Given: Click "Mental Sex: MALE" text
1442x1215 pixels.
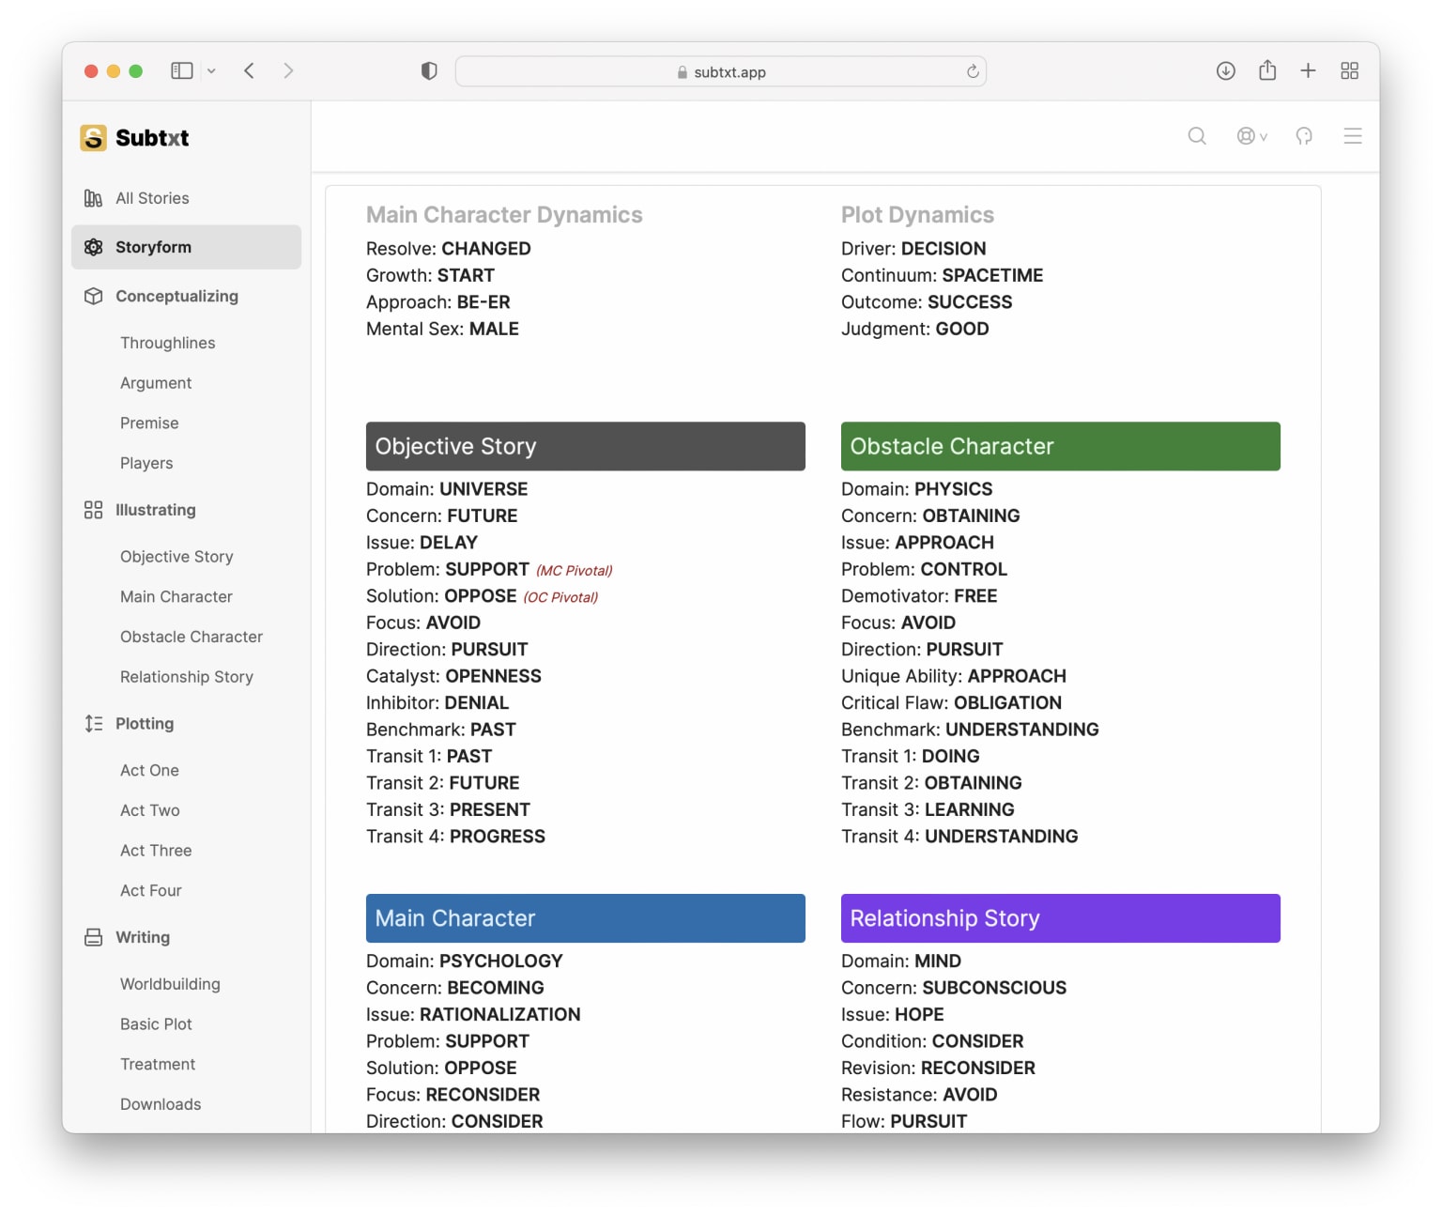Looking at the screenshot, I should (x=442, y=329).
